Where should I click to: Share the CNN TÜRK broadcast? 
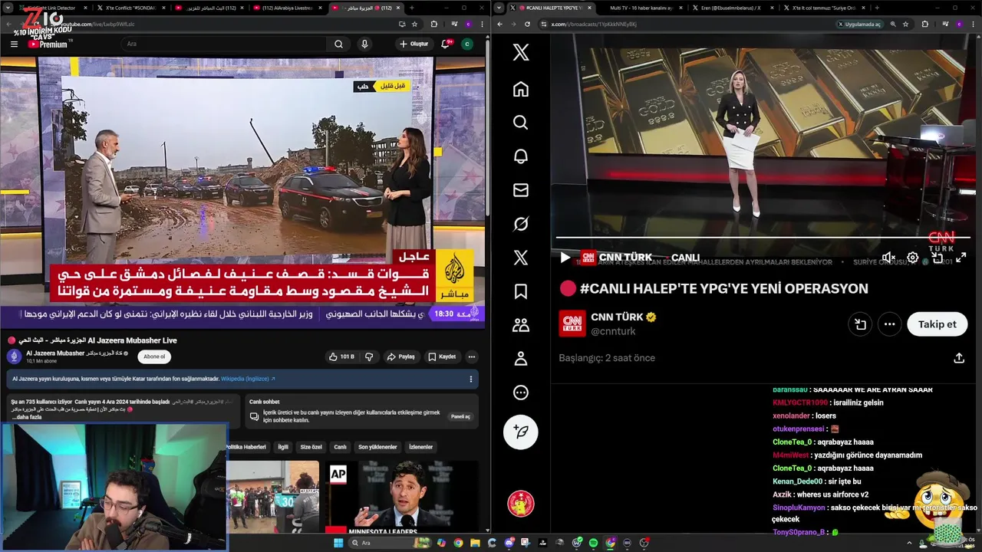coord(959,358)
